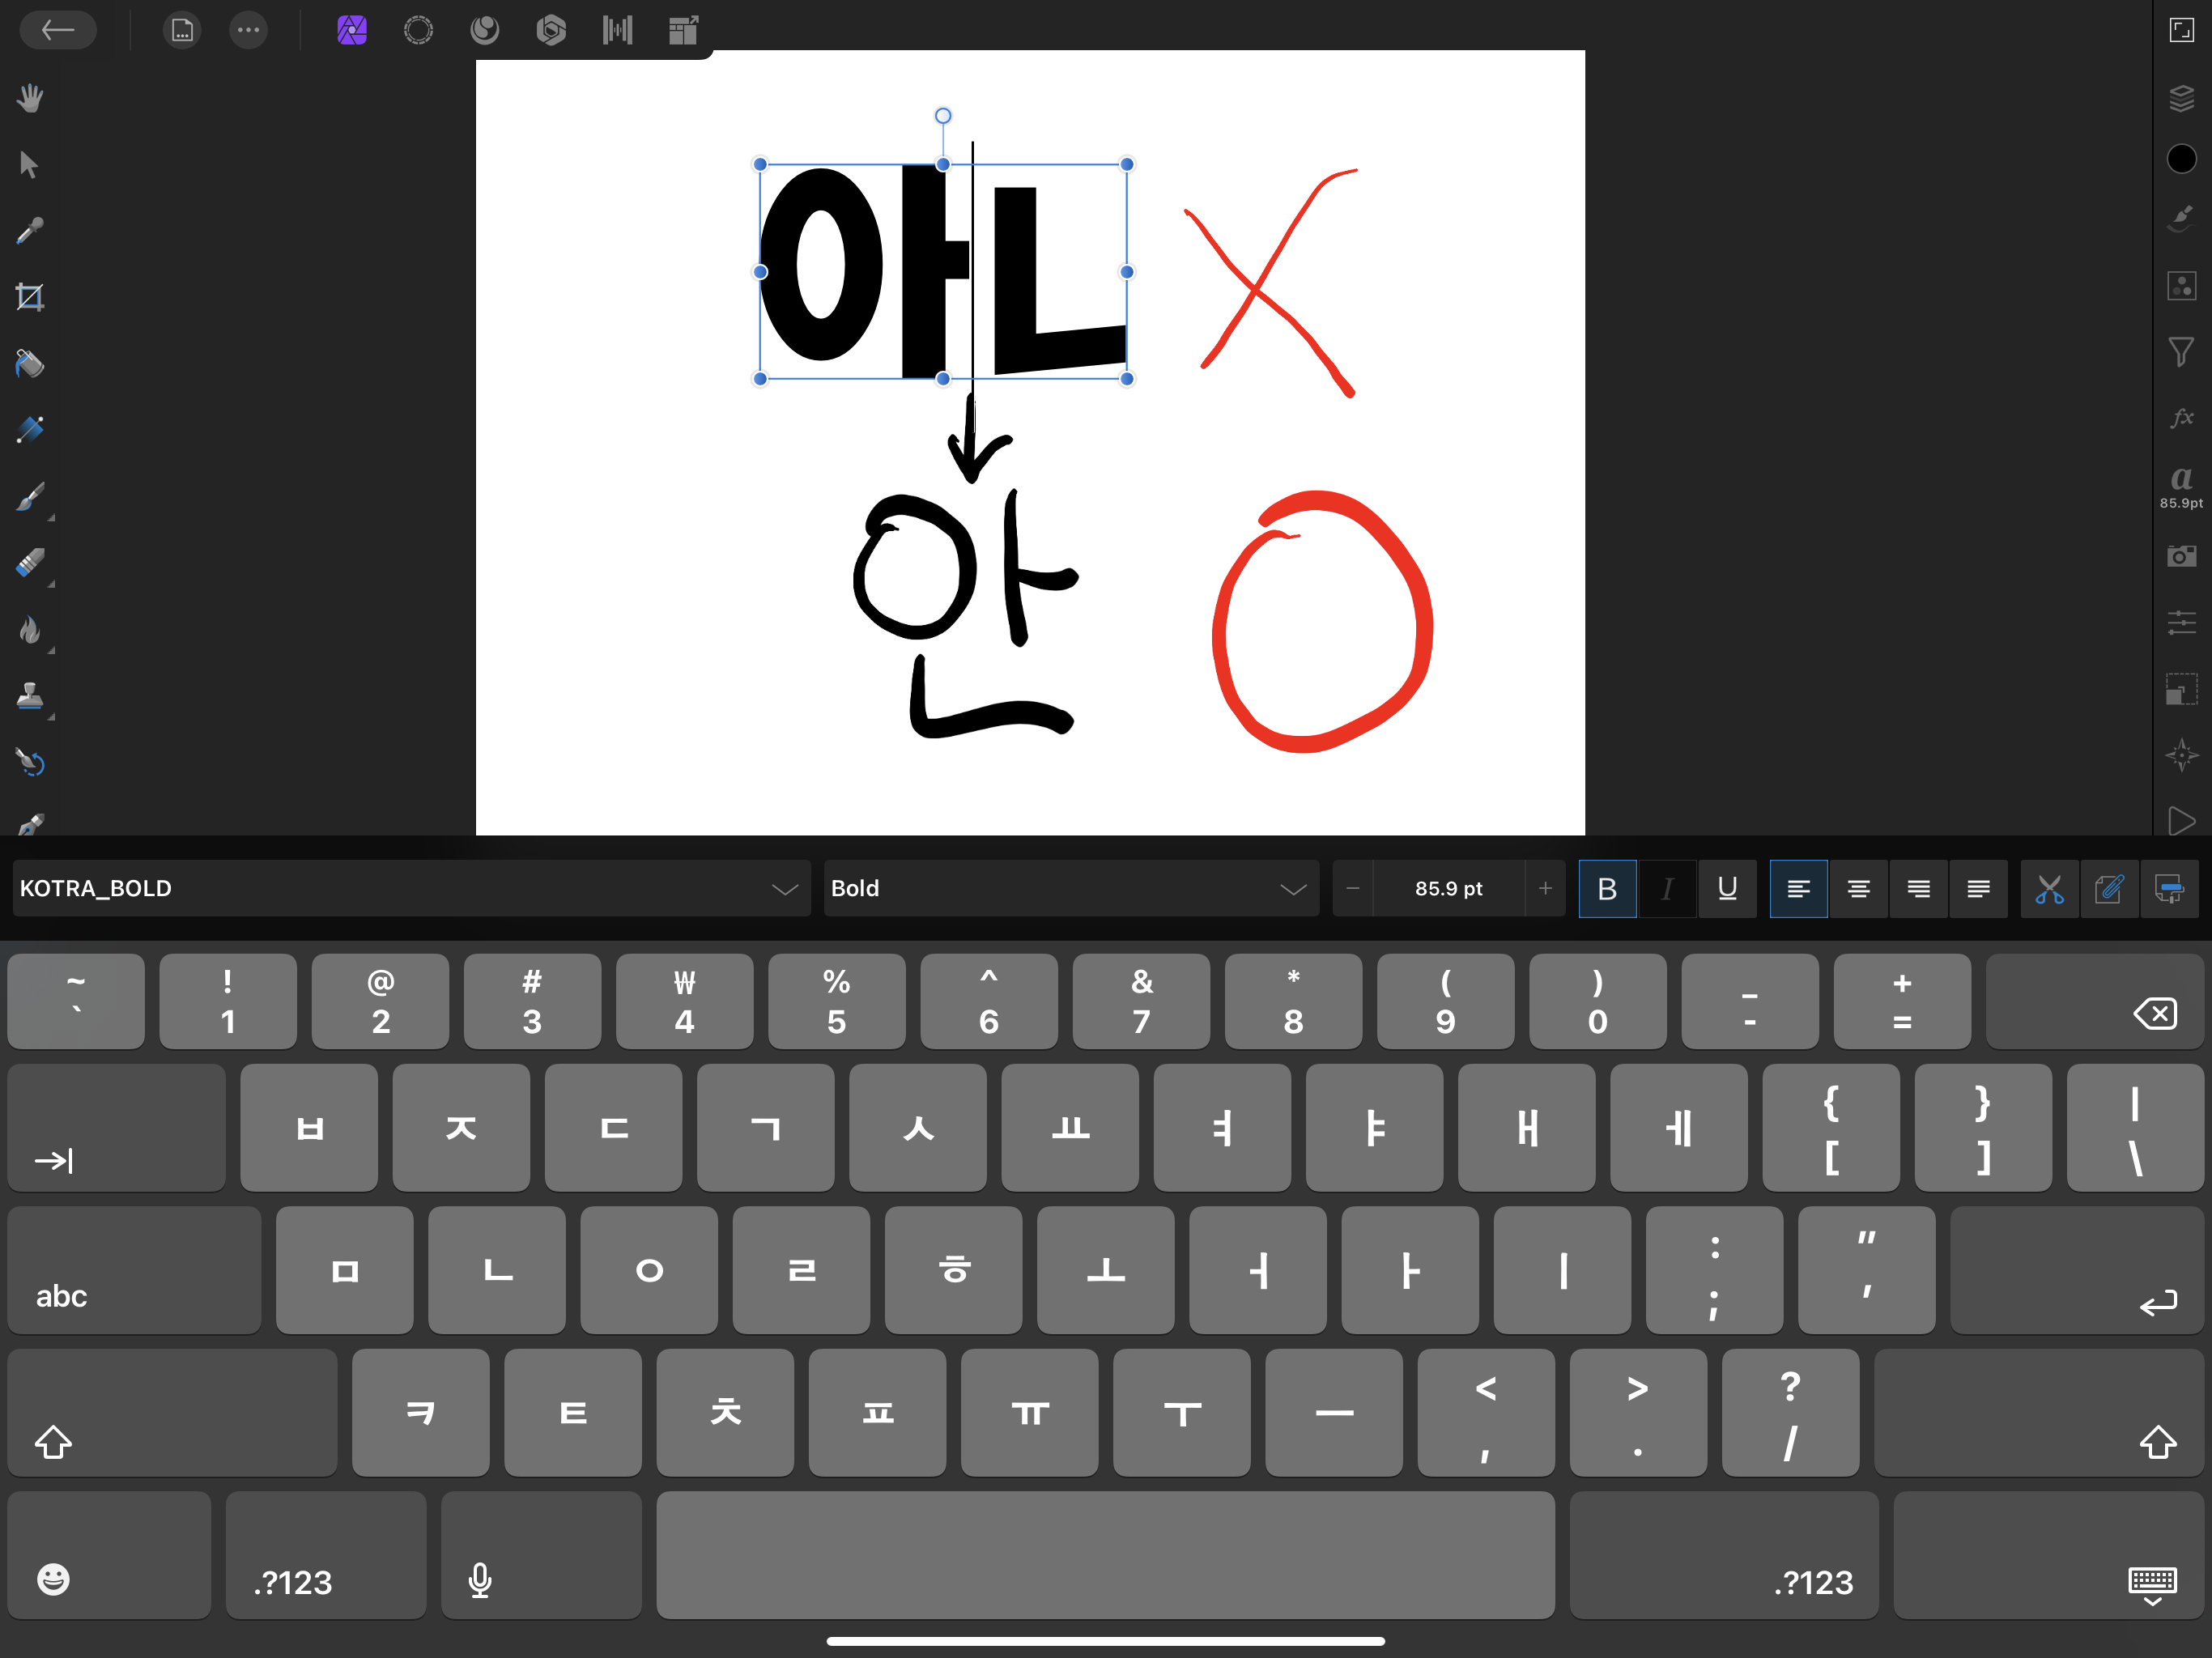The height and width of the screenshot is (1658, 2212).
Task: Switch to the Export persona icon
Action: click(x=684, y=30)
